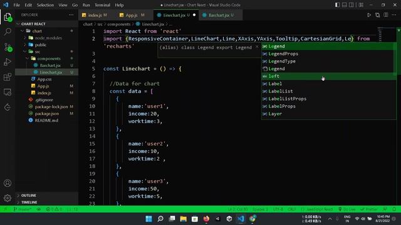401x225 pixels.
Task: Open Windows taskbar search
Action: [160, 219]
